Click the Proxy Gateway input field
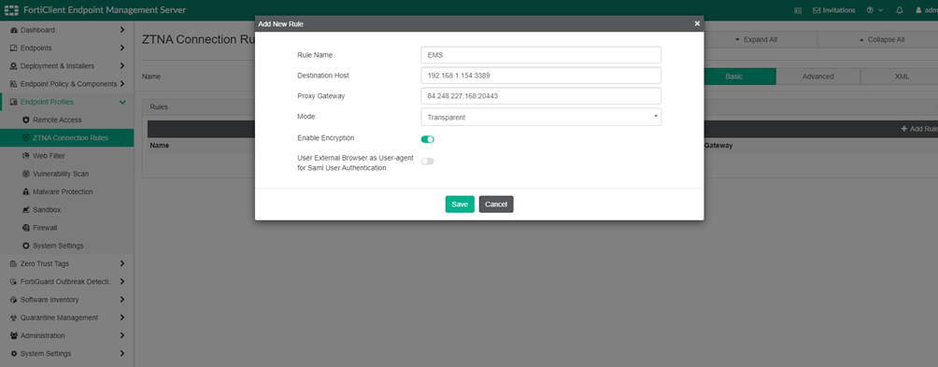This screenshot has height=367, width=938. pos(541,95)
